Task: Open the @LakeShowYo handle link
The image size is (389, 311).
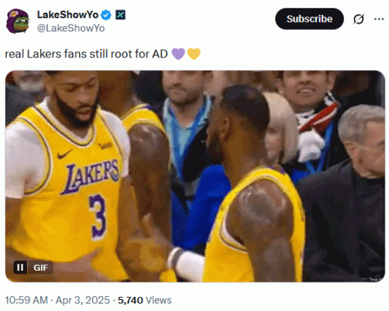Action: [x=71, y=28]
